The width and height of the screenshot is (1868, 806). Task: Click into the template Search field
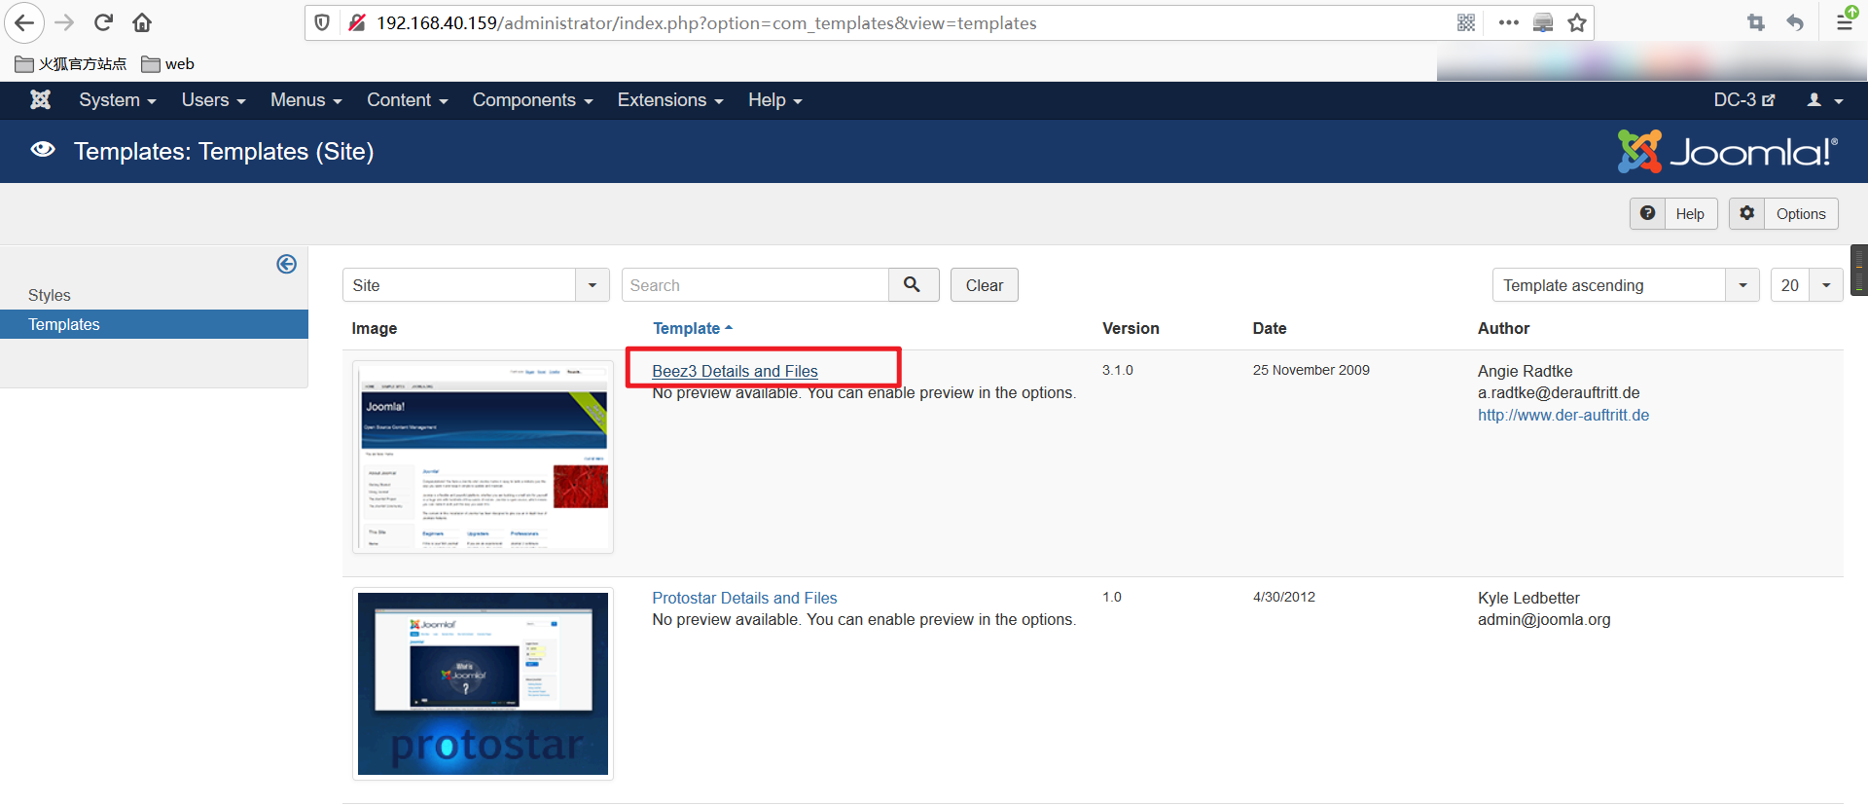[755, 285]
